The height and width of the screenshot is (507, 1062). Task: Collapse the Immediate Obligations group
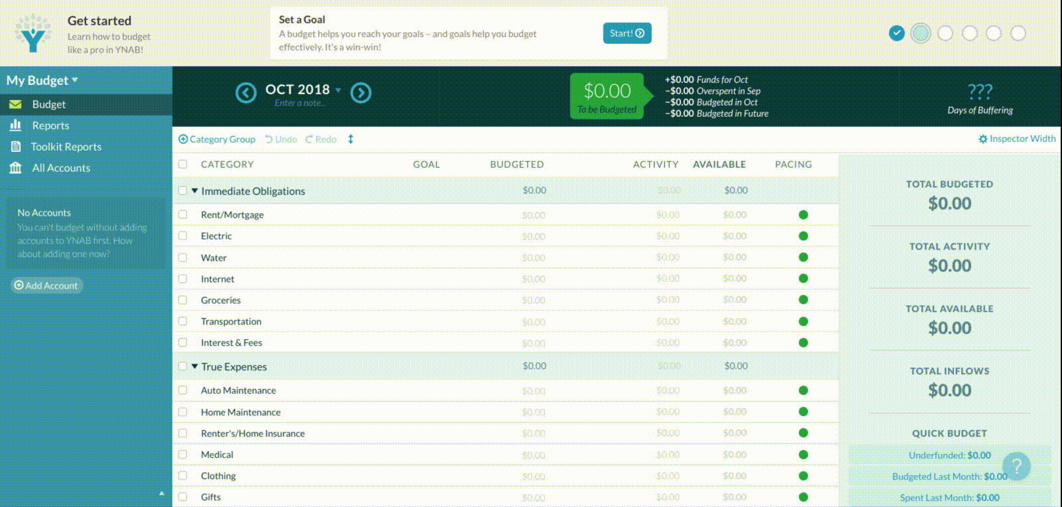pos(194,191)
